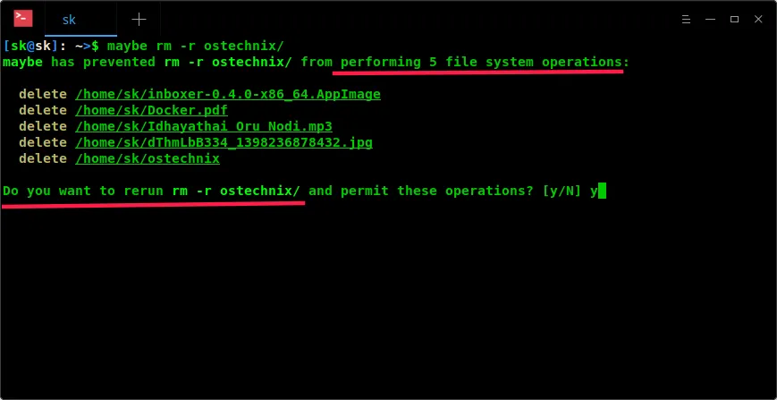Click the [y/N] prompt text

click(x=562, y=191)
